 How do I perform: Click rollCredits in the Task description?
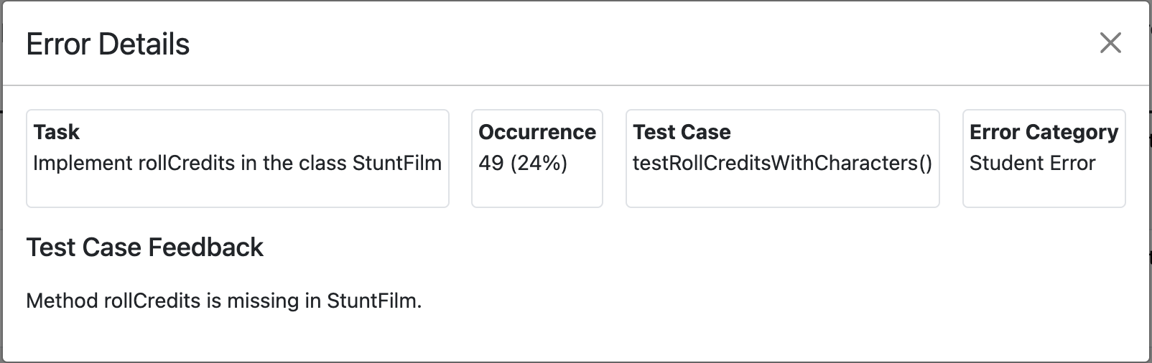(181, 164)
